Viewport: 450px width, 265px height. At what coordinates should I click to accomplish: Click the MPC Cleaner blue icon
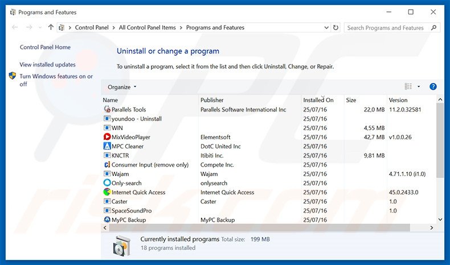107,146
